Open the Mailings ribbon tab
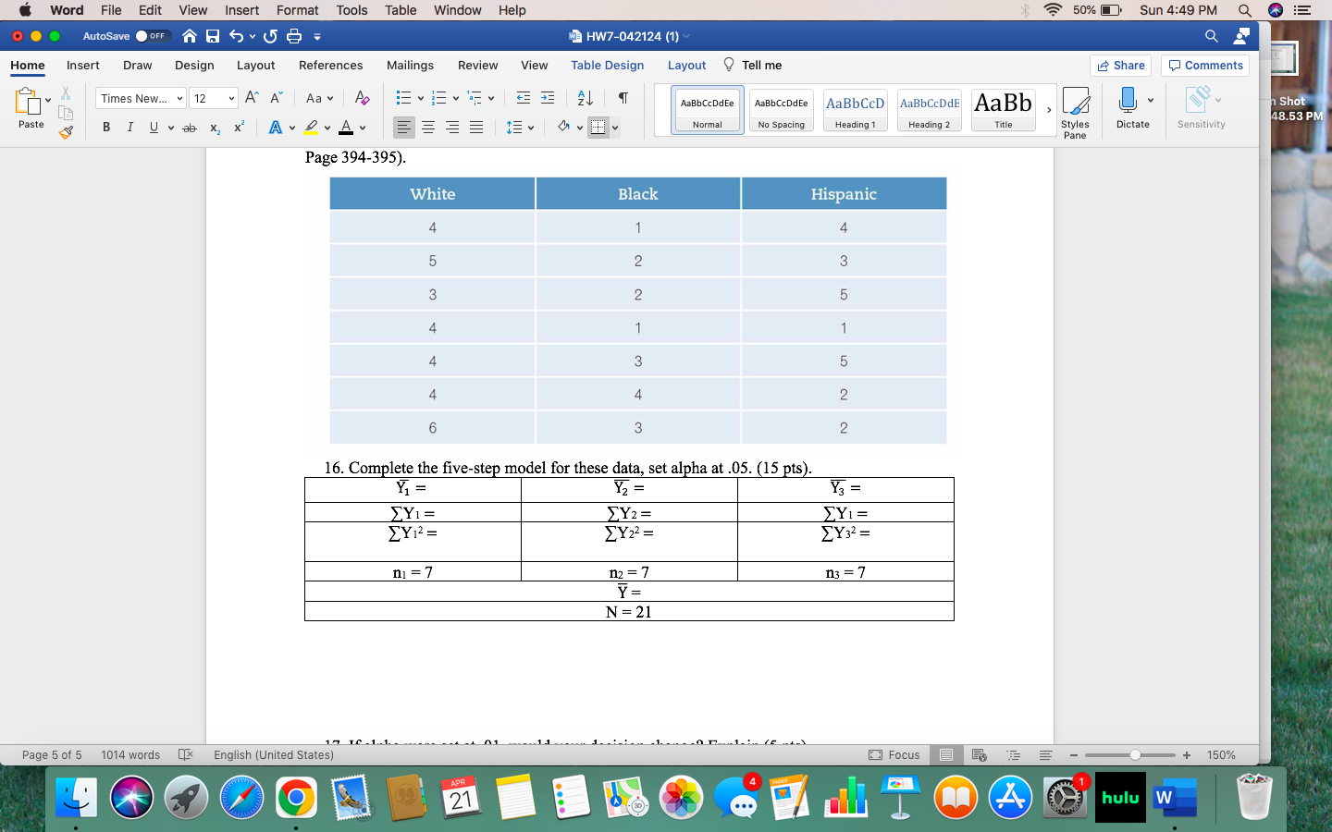 [x=410, y=65]
